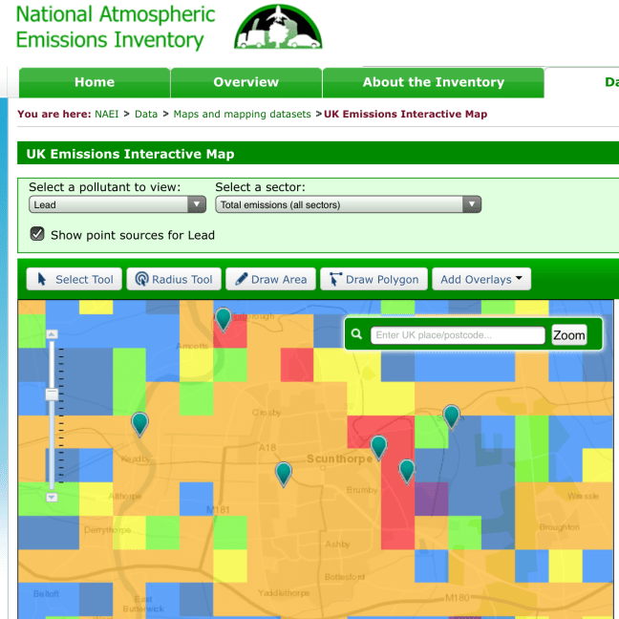The image size is (619, 619).
Task: Open the About the Inventory tab
Action: (x=433, y=82)
